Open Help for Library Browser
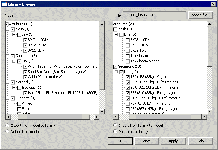 pos(200,141)
